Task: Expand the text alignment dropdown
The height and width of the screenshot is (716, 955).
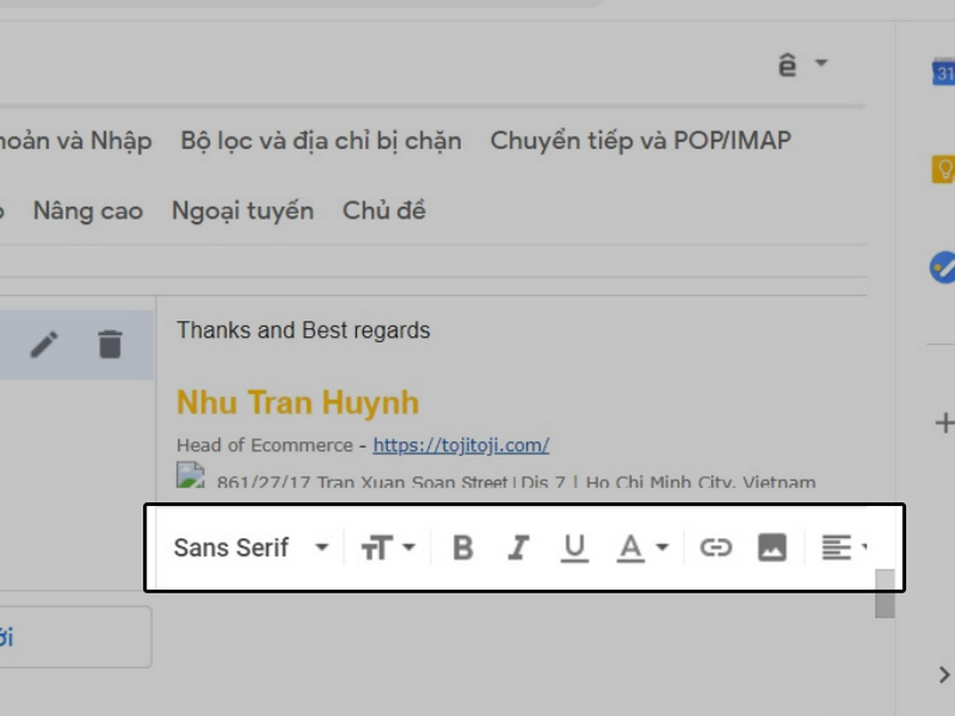Action: (845, 548)
